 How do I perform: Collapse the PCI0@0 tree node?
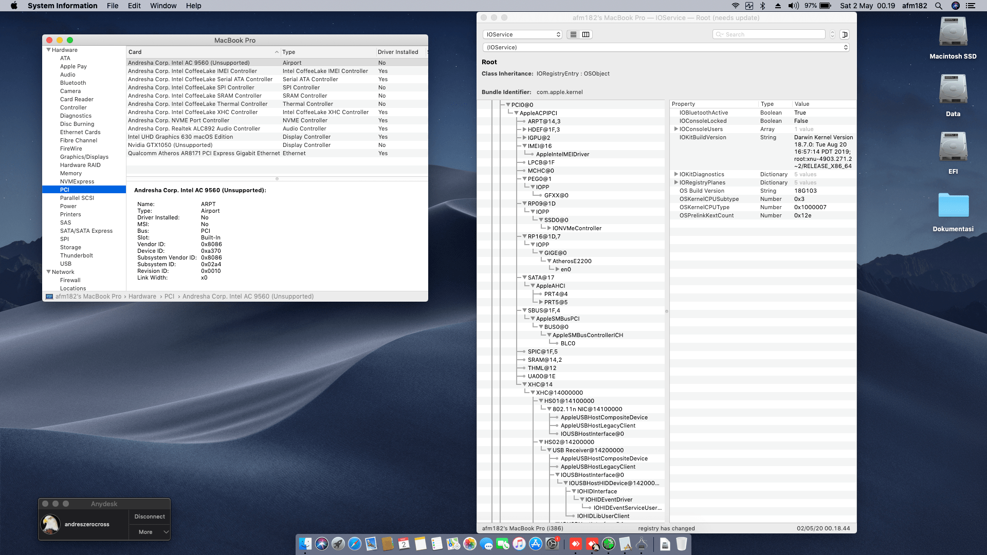[x=508, y=105]
